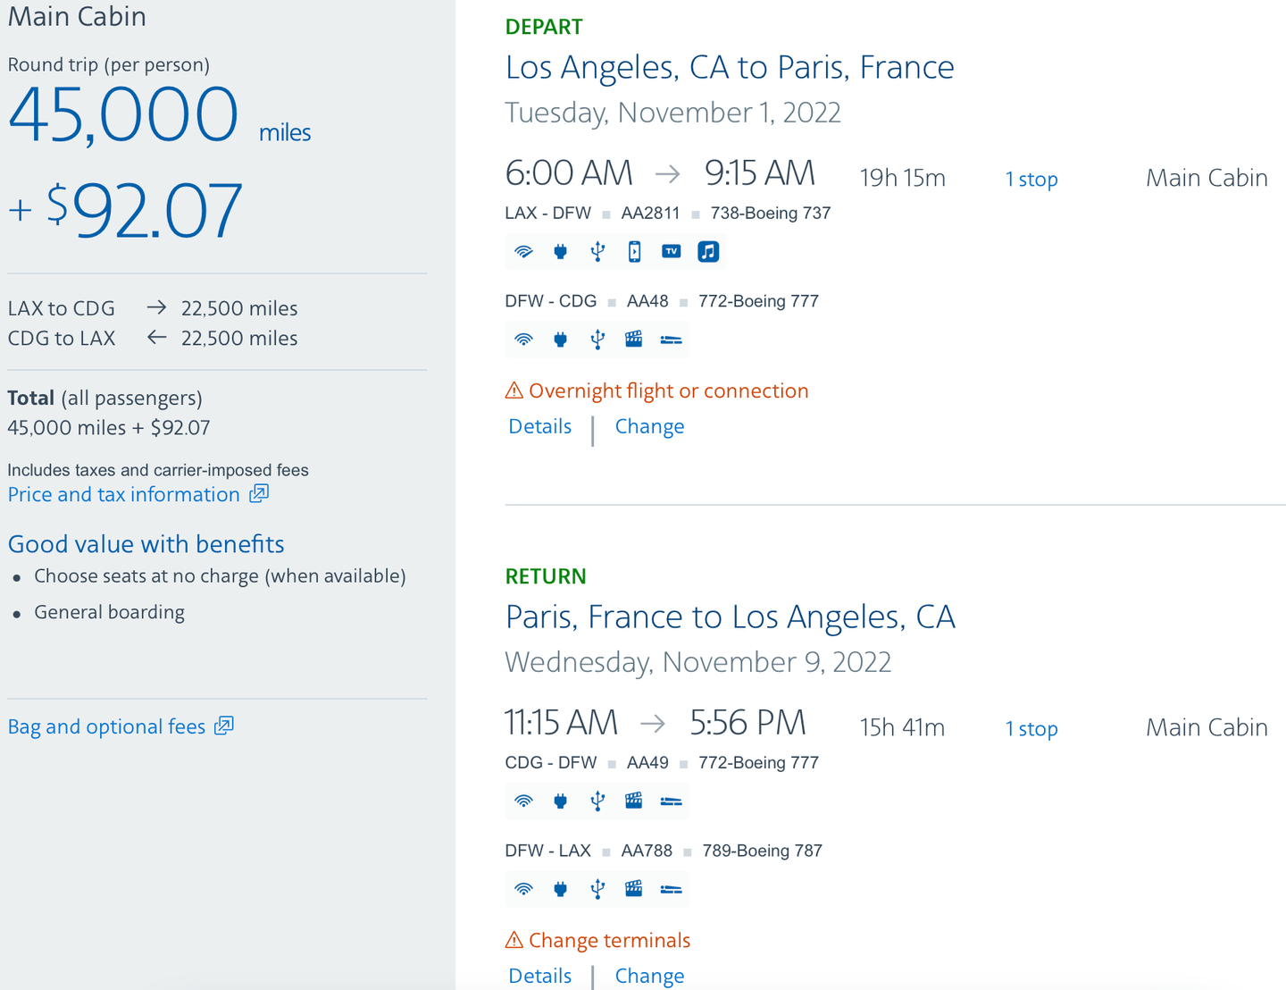View Details for the return Paris flight
1286x990 pixels.
point(539,976)
